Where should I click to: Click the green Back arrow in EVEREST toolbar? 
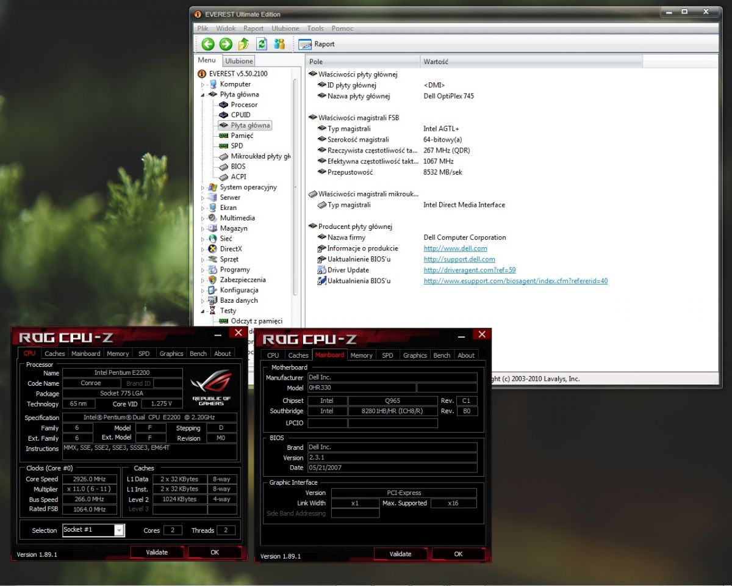(208, 44)
